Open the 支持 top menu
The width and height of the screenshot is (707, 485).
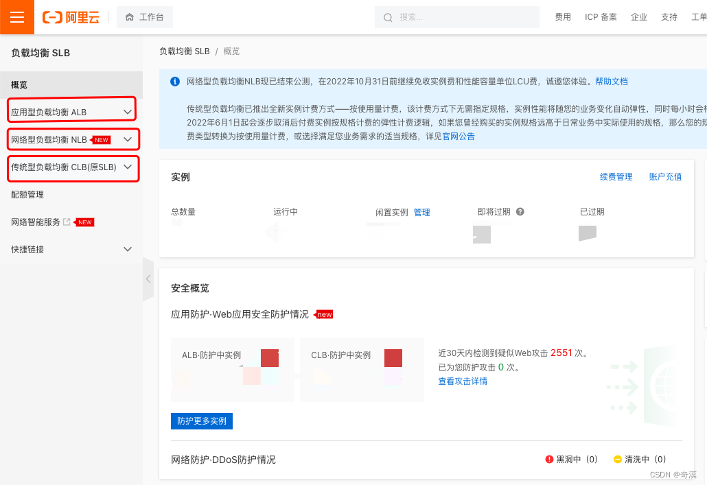(669, 17)
